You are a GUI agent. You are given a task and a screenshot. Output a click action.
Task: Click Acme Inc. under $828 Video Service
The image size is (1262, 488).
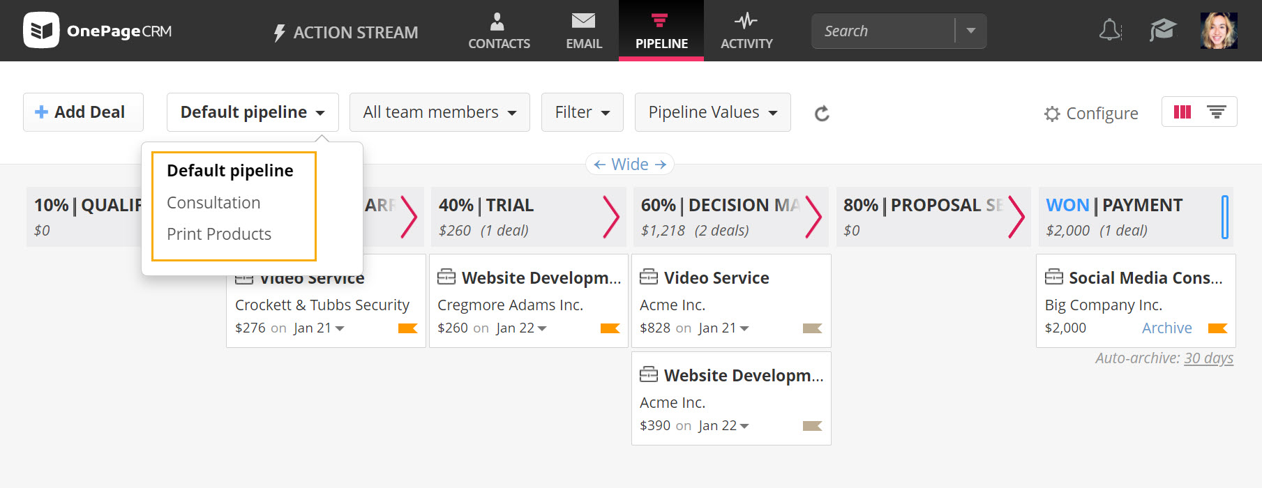(x=673, y=305)
